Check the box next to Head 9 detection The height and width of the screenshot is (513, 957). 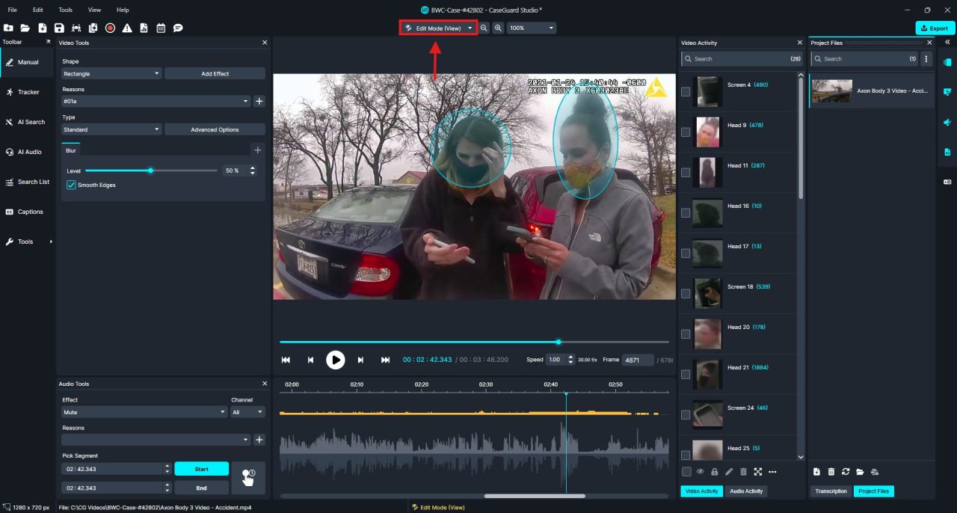pyautogui.click(x=685, y=132)
